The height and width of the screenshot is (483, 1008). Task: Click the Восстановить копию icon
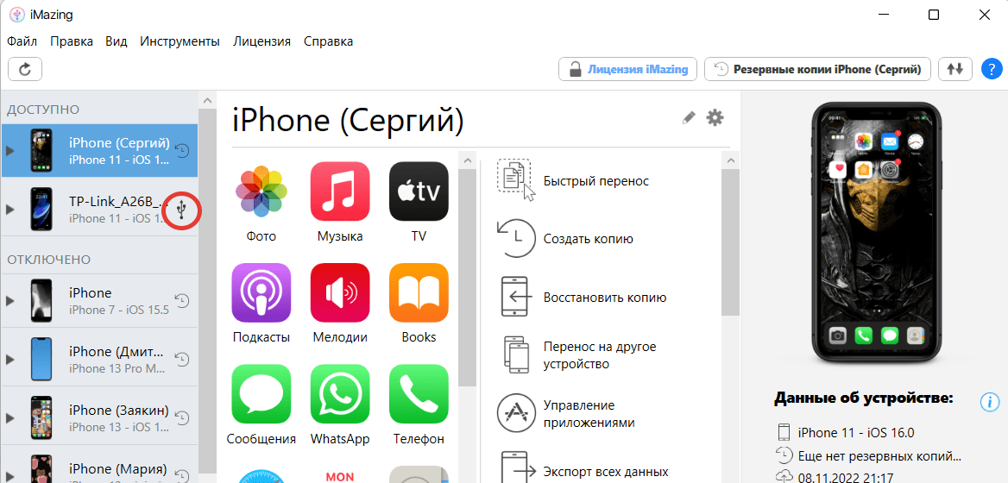516,297
